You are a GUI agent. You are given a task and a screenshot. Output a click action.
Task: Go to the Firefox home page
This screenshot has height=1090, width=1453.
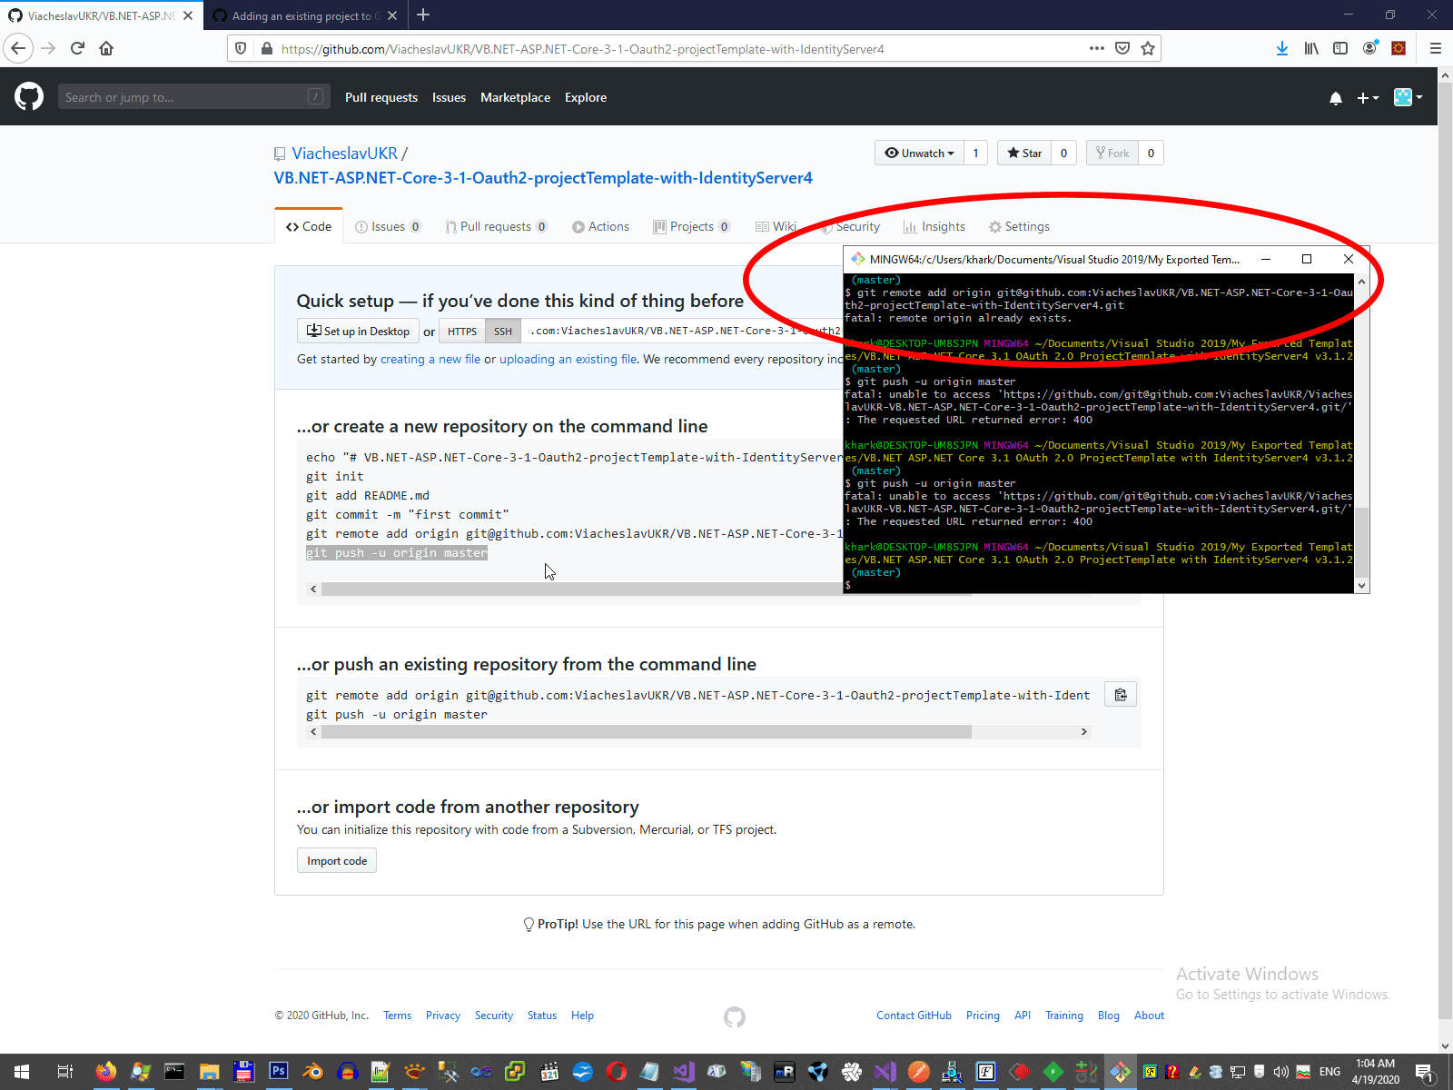click(106, 48)
